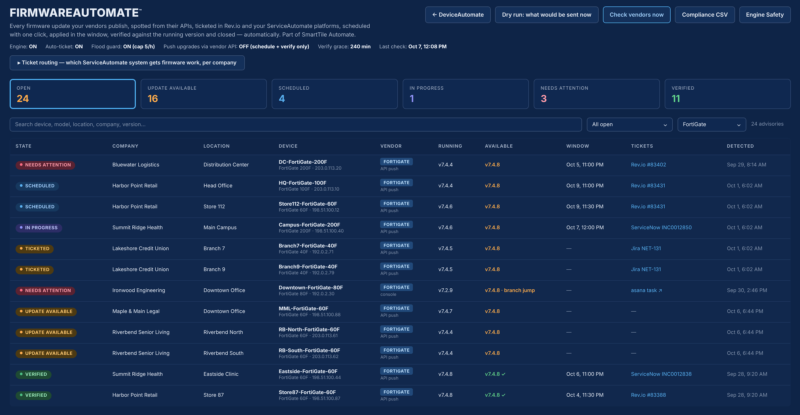Select the DC-FortiGate-200F device name
This screenshot has height=415, width=800.
click(x=303, y=162)
